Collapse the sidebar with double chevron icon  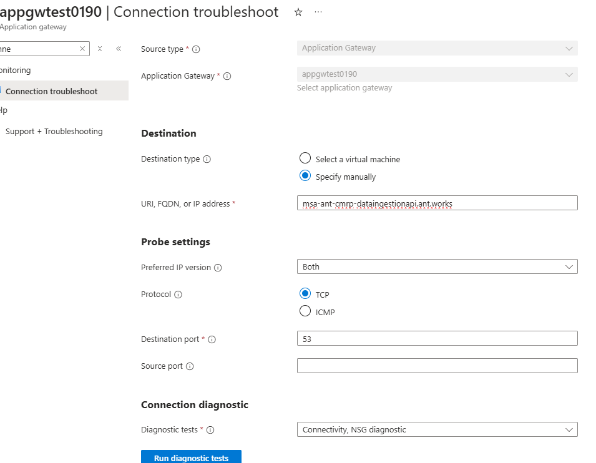point(119,49)
